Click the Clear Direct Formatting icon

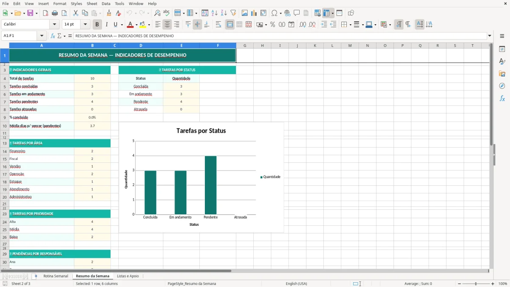coord(118,13)
